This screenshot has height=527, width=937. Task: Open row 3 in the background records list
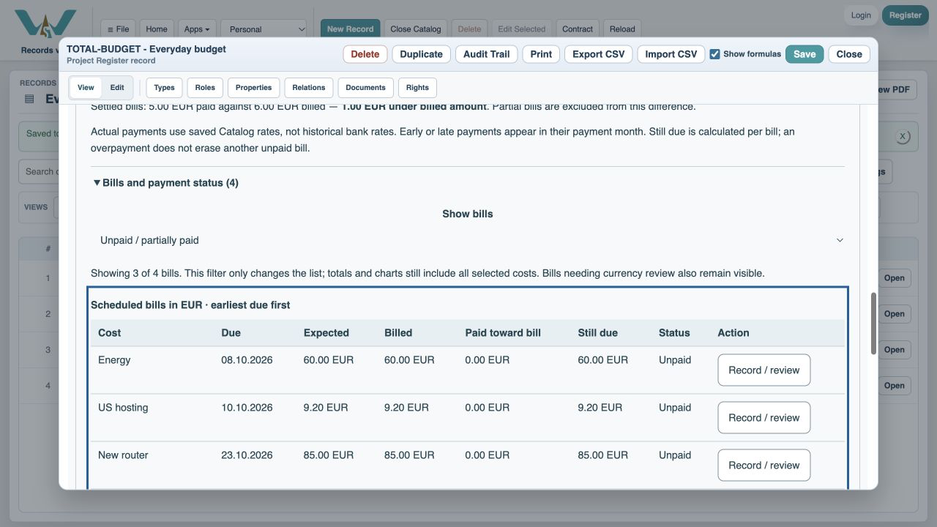[895, 350]
